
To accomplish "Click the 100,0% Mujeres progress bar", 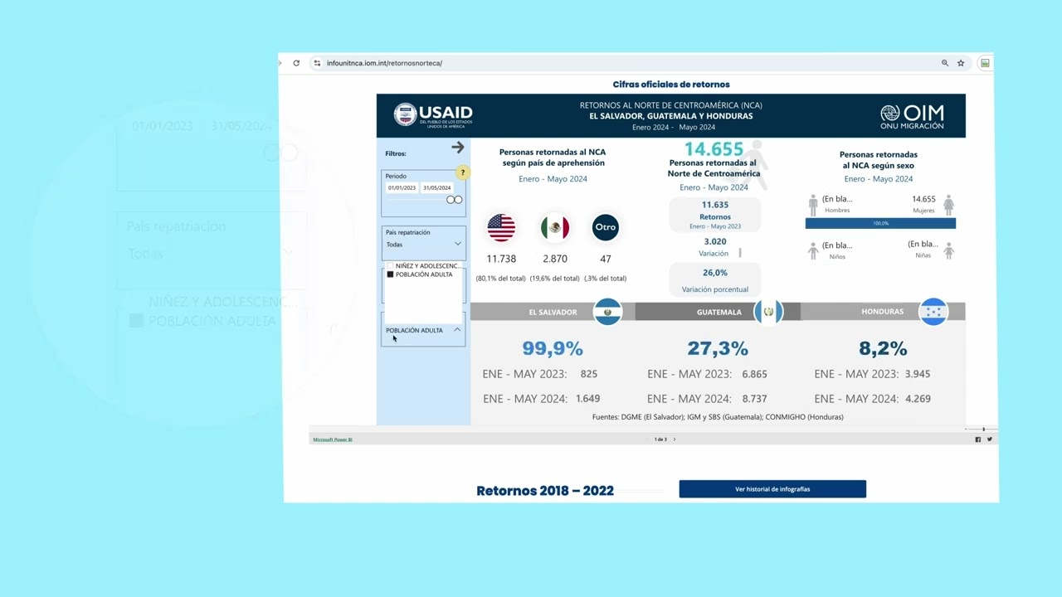I will click(880, 223).
